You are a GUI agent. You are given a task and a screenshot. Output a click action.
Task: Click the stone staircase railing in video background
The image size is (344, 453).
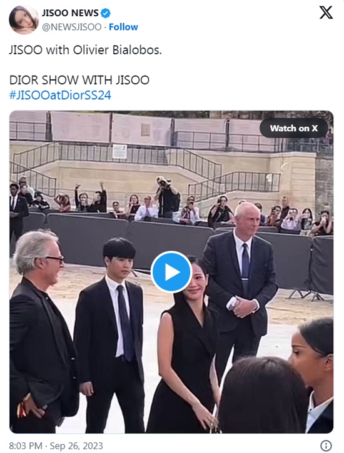116,157
